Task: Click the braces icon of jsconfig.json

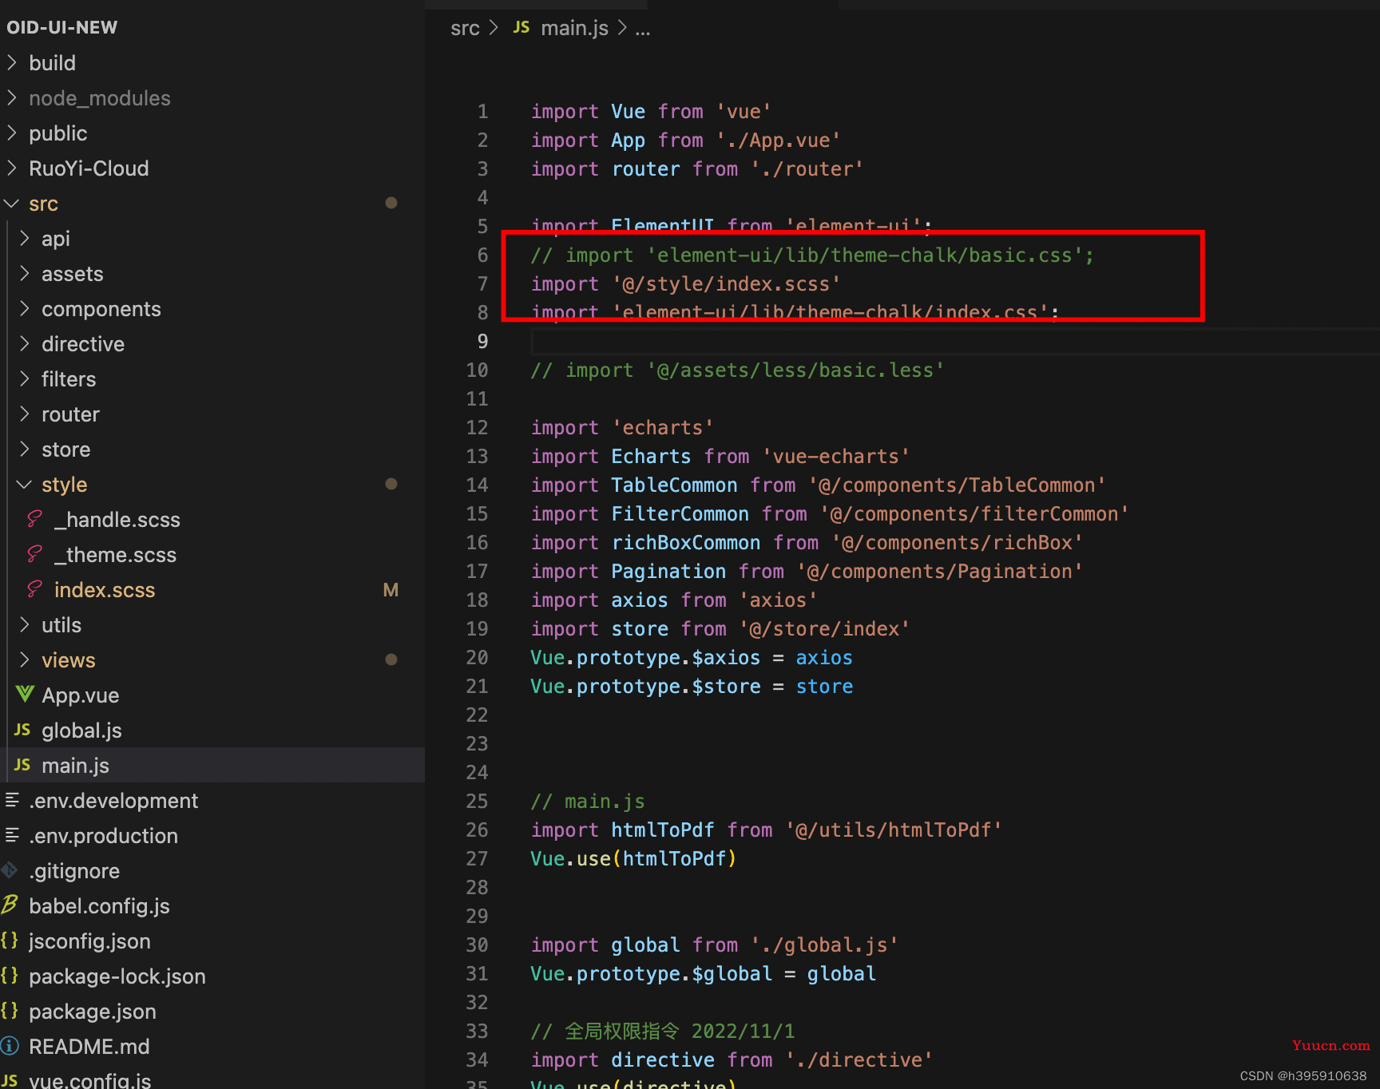Action: pyautogui.click(x=10, y=940)
